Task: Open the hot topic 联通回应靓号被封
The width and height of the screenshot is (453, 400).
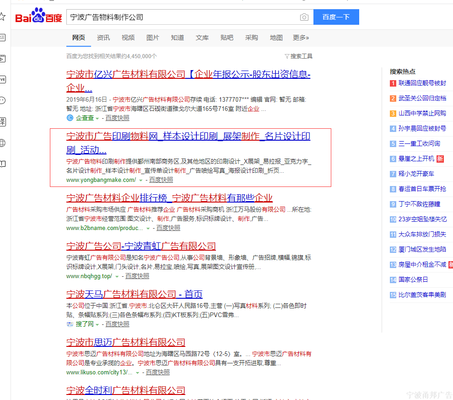Action: [x=422, y=83]
